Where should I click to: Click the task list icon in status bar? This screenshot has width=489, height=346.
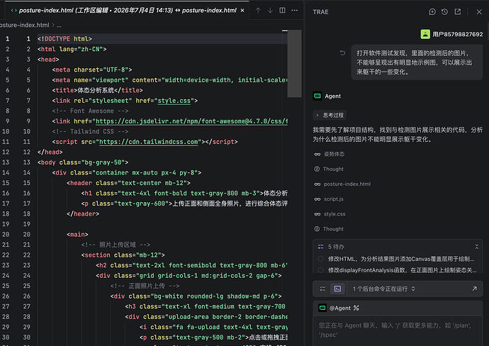coord(322,289)
